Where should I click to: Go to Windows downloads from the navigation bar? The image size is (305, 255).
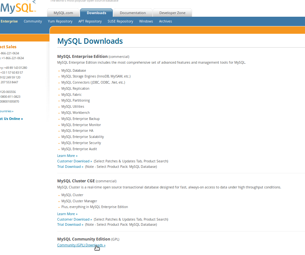point(146,21)
